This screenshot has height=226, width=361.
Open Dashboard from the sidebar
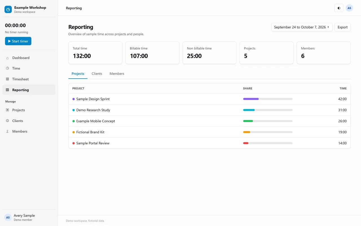(x=29, y=58)
